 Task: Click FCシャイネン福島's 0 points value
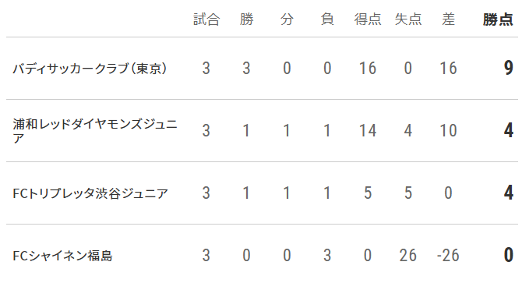point(509,255)
